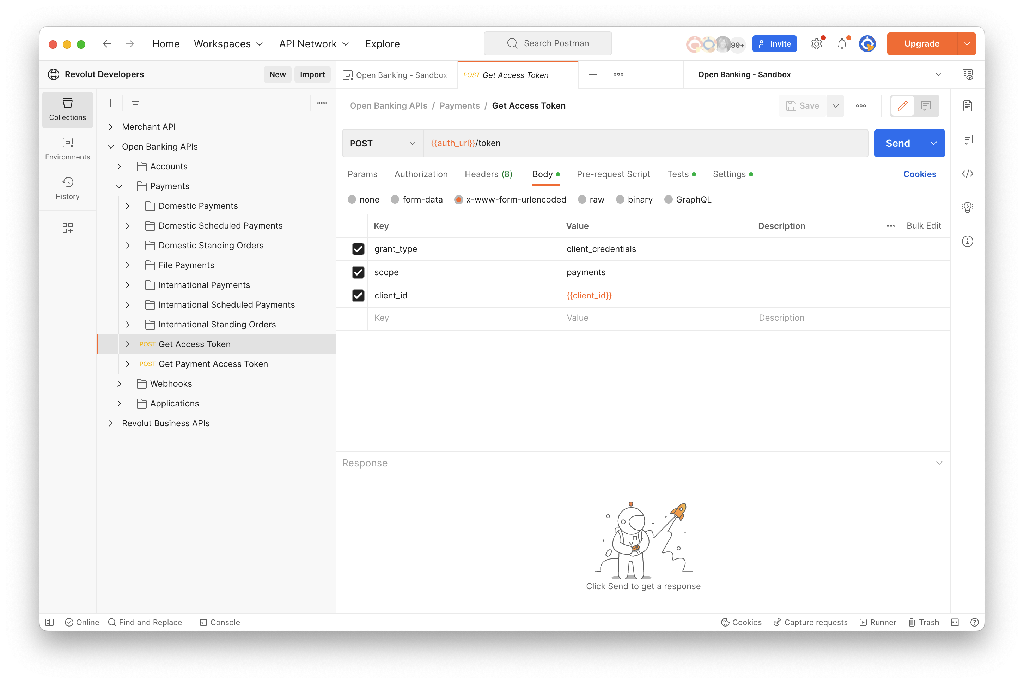Click the configure workspace sidebar grid icon
This screenshot has width=1024, height=683.
pos(67,228)
